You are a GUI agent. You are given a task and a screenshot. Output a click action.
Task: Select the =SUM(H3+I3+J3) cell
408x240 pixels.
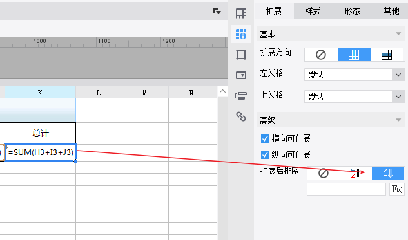41,152
